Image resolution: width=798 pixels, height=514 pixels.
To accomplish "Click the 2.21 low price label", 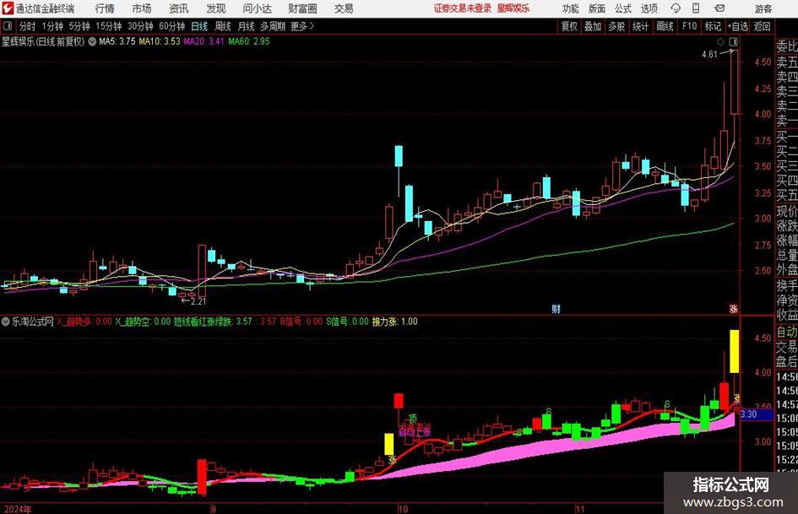I will click(198, 301).
